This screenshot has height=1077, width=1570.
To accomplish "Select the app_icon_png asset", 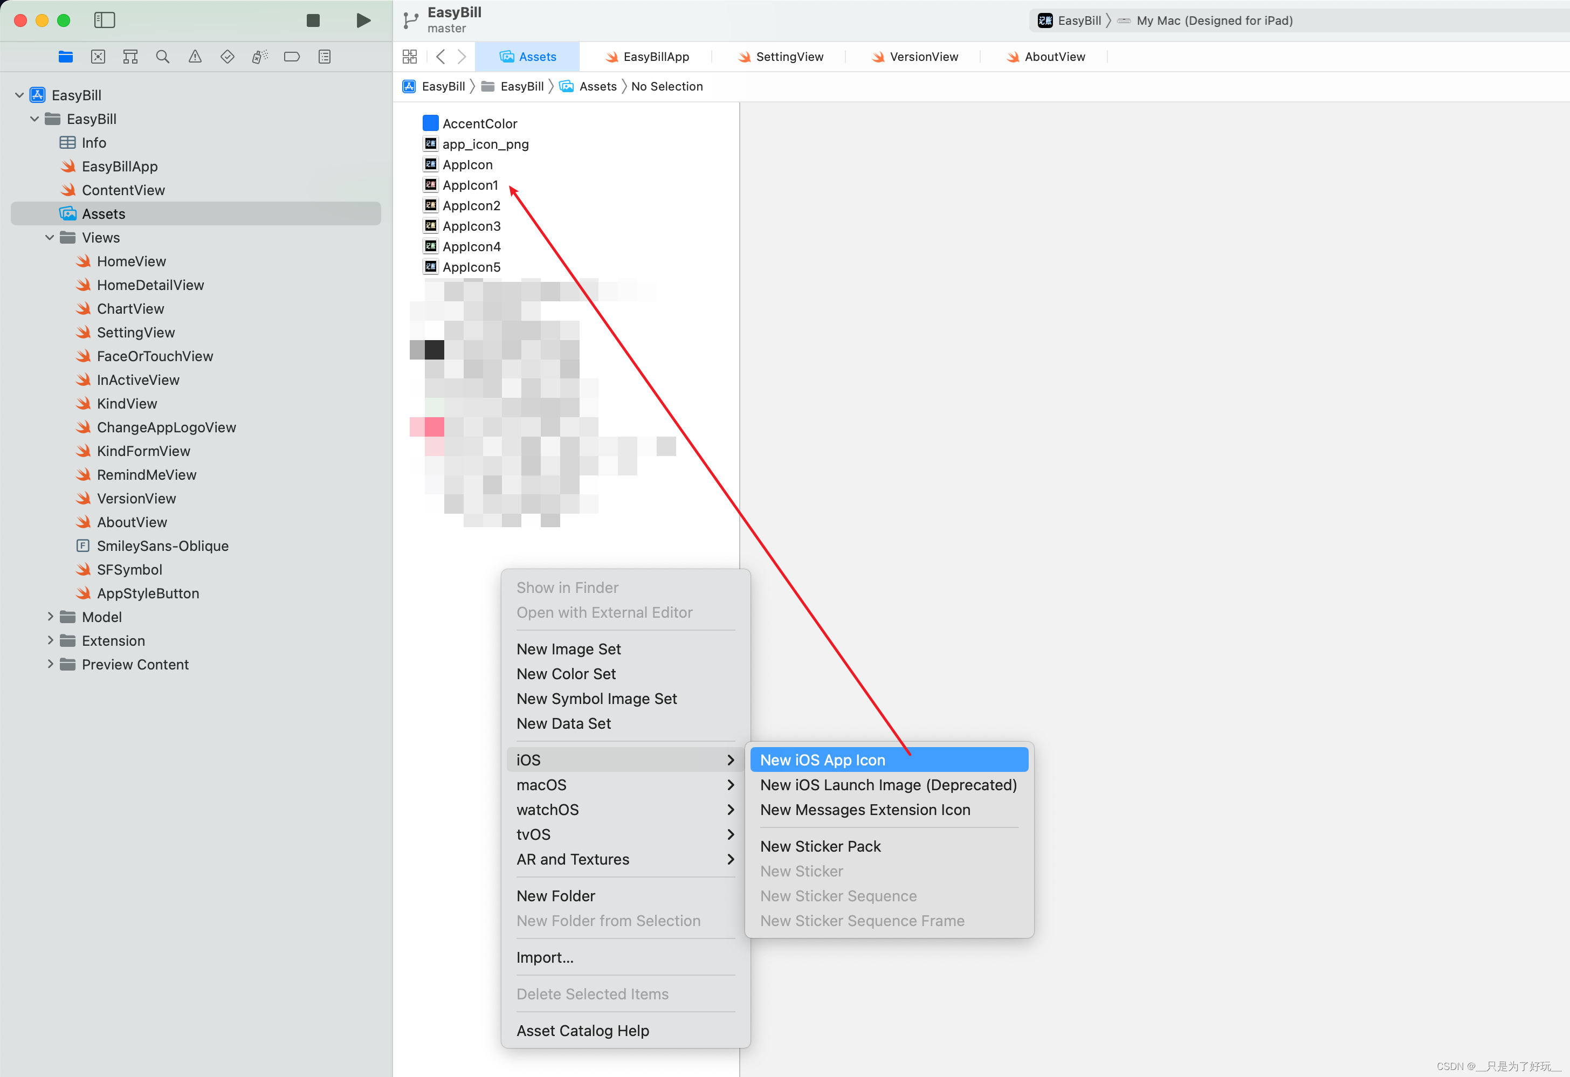I will point(476,144).
